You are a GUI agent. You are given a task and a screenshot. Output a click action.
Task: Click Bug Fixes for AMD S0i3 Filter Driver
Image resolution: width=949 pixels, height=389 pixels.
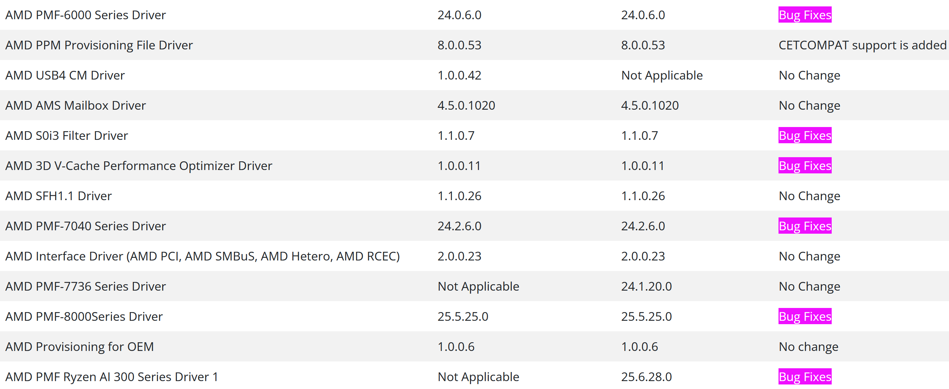click(x=805, y=136)
